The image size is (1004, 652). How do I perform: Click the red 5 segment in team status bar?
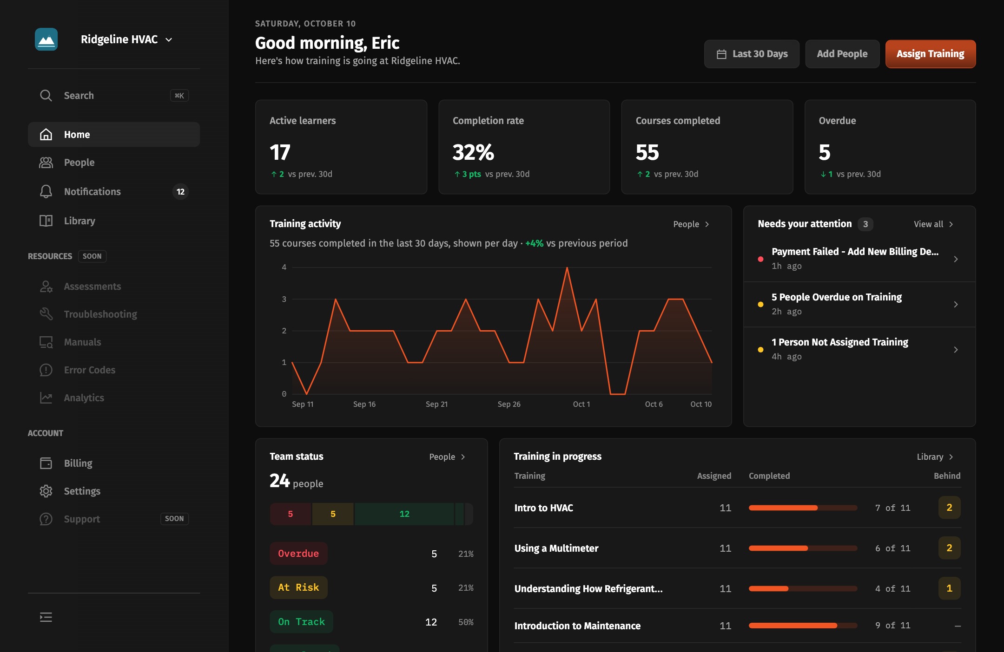coord(291,514)
